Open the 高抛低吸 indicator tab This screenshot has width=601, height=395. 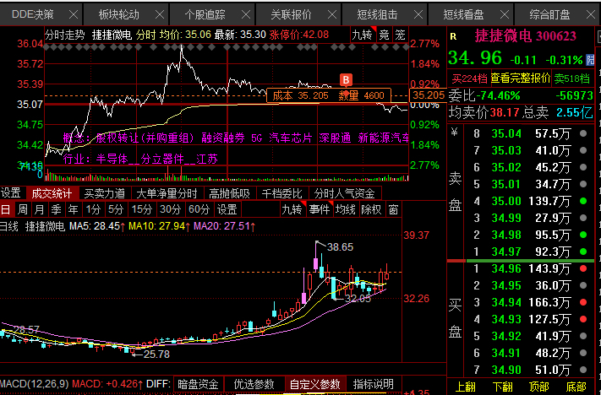pos(230,193)
